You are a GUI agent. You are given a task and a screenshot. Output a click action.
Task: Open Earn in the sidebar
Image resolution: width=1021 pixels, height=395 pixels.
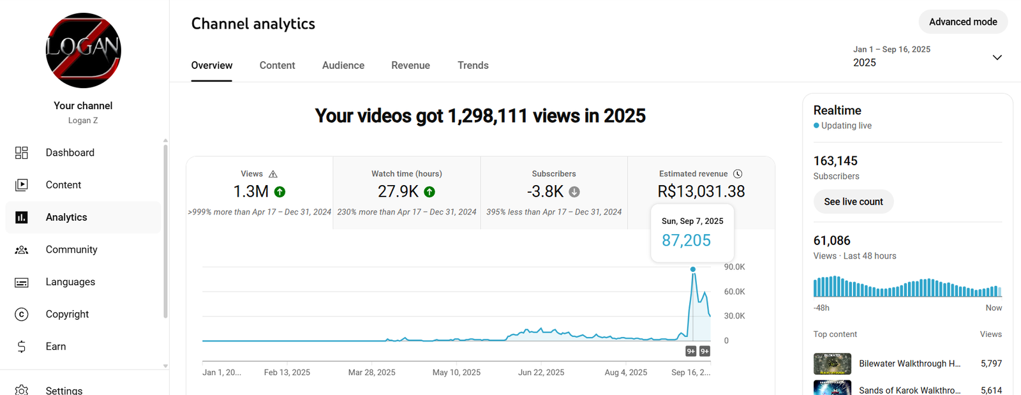83,347
